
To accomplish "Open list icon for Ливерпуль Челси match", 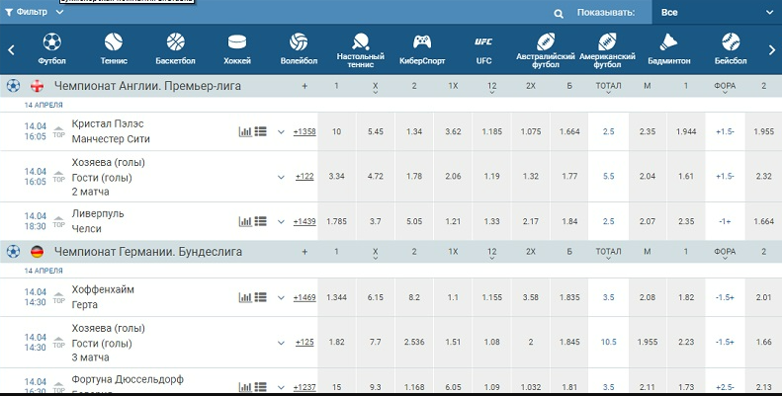I will 260,221.
